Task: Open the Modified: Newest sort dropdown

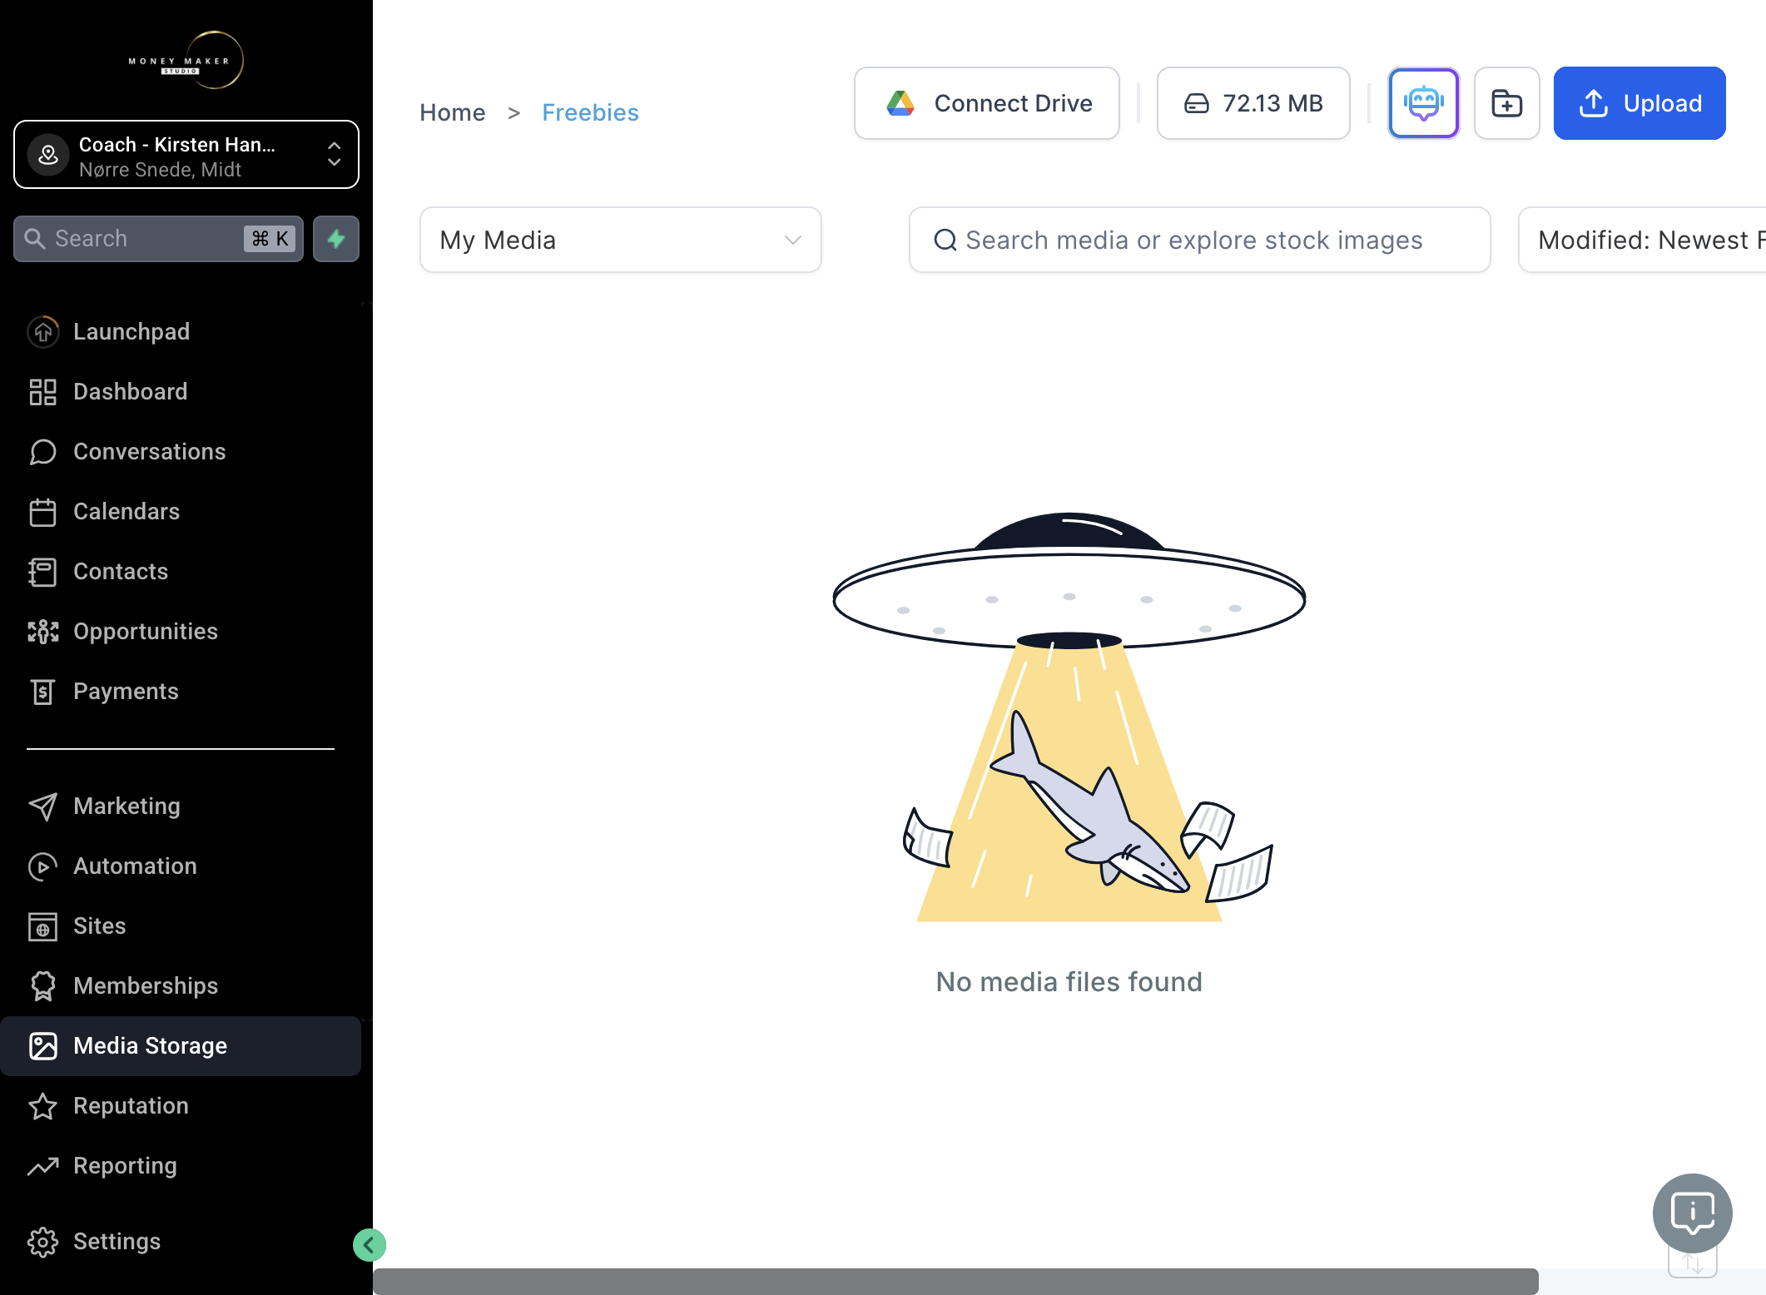Action: 1641,240
